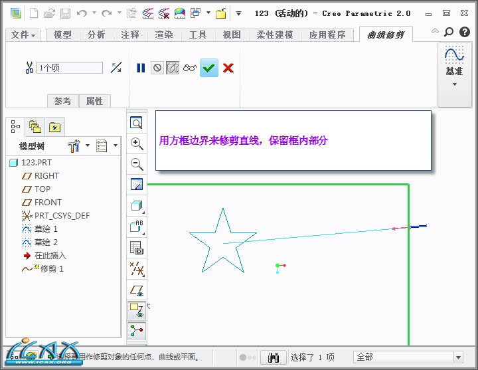
Task: Click the model tree show list icon
Action: point(102,145)
